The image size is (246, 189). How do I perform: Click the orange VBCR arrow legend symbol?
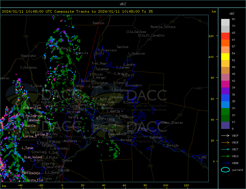coord(225,143)
